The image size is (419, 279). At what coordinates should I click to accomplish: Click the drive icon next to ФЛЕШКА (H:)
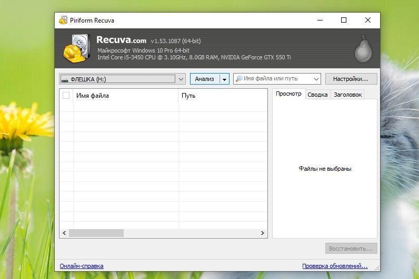(x=65, y=80)
